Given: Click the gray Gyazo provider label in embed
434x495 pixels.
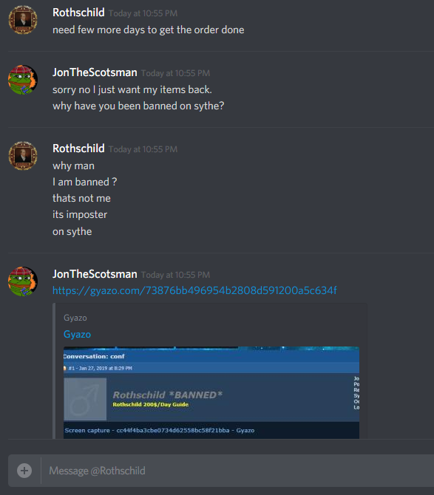Looking at the screenshot, I should click(x=75, y=318).
